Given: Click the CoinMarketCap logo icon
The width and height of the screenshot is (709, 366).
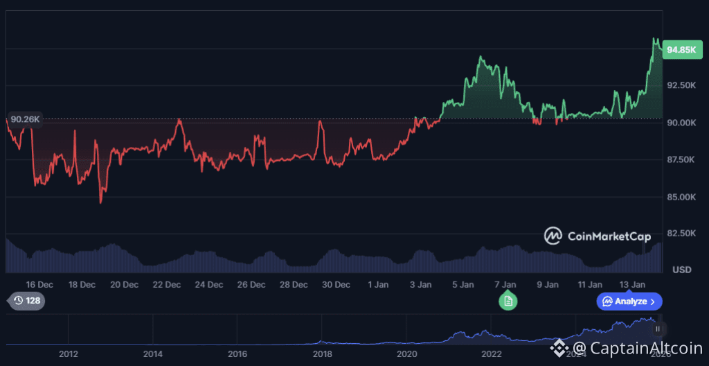Looking at the screenshot, I should (x=553, y=236).
